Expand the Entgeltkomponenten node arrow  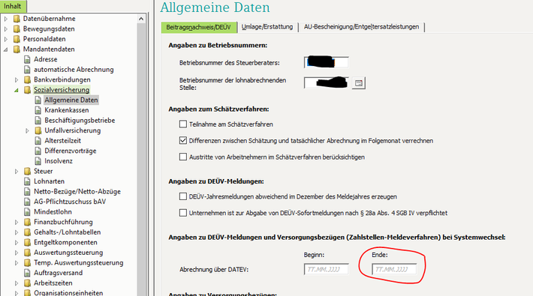17,243
